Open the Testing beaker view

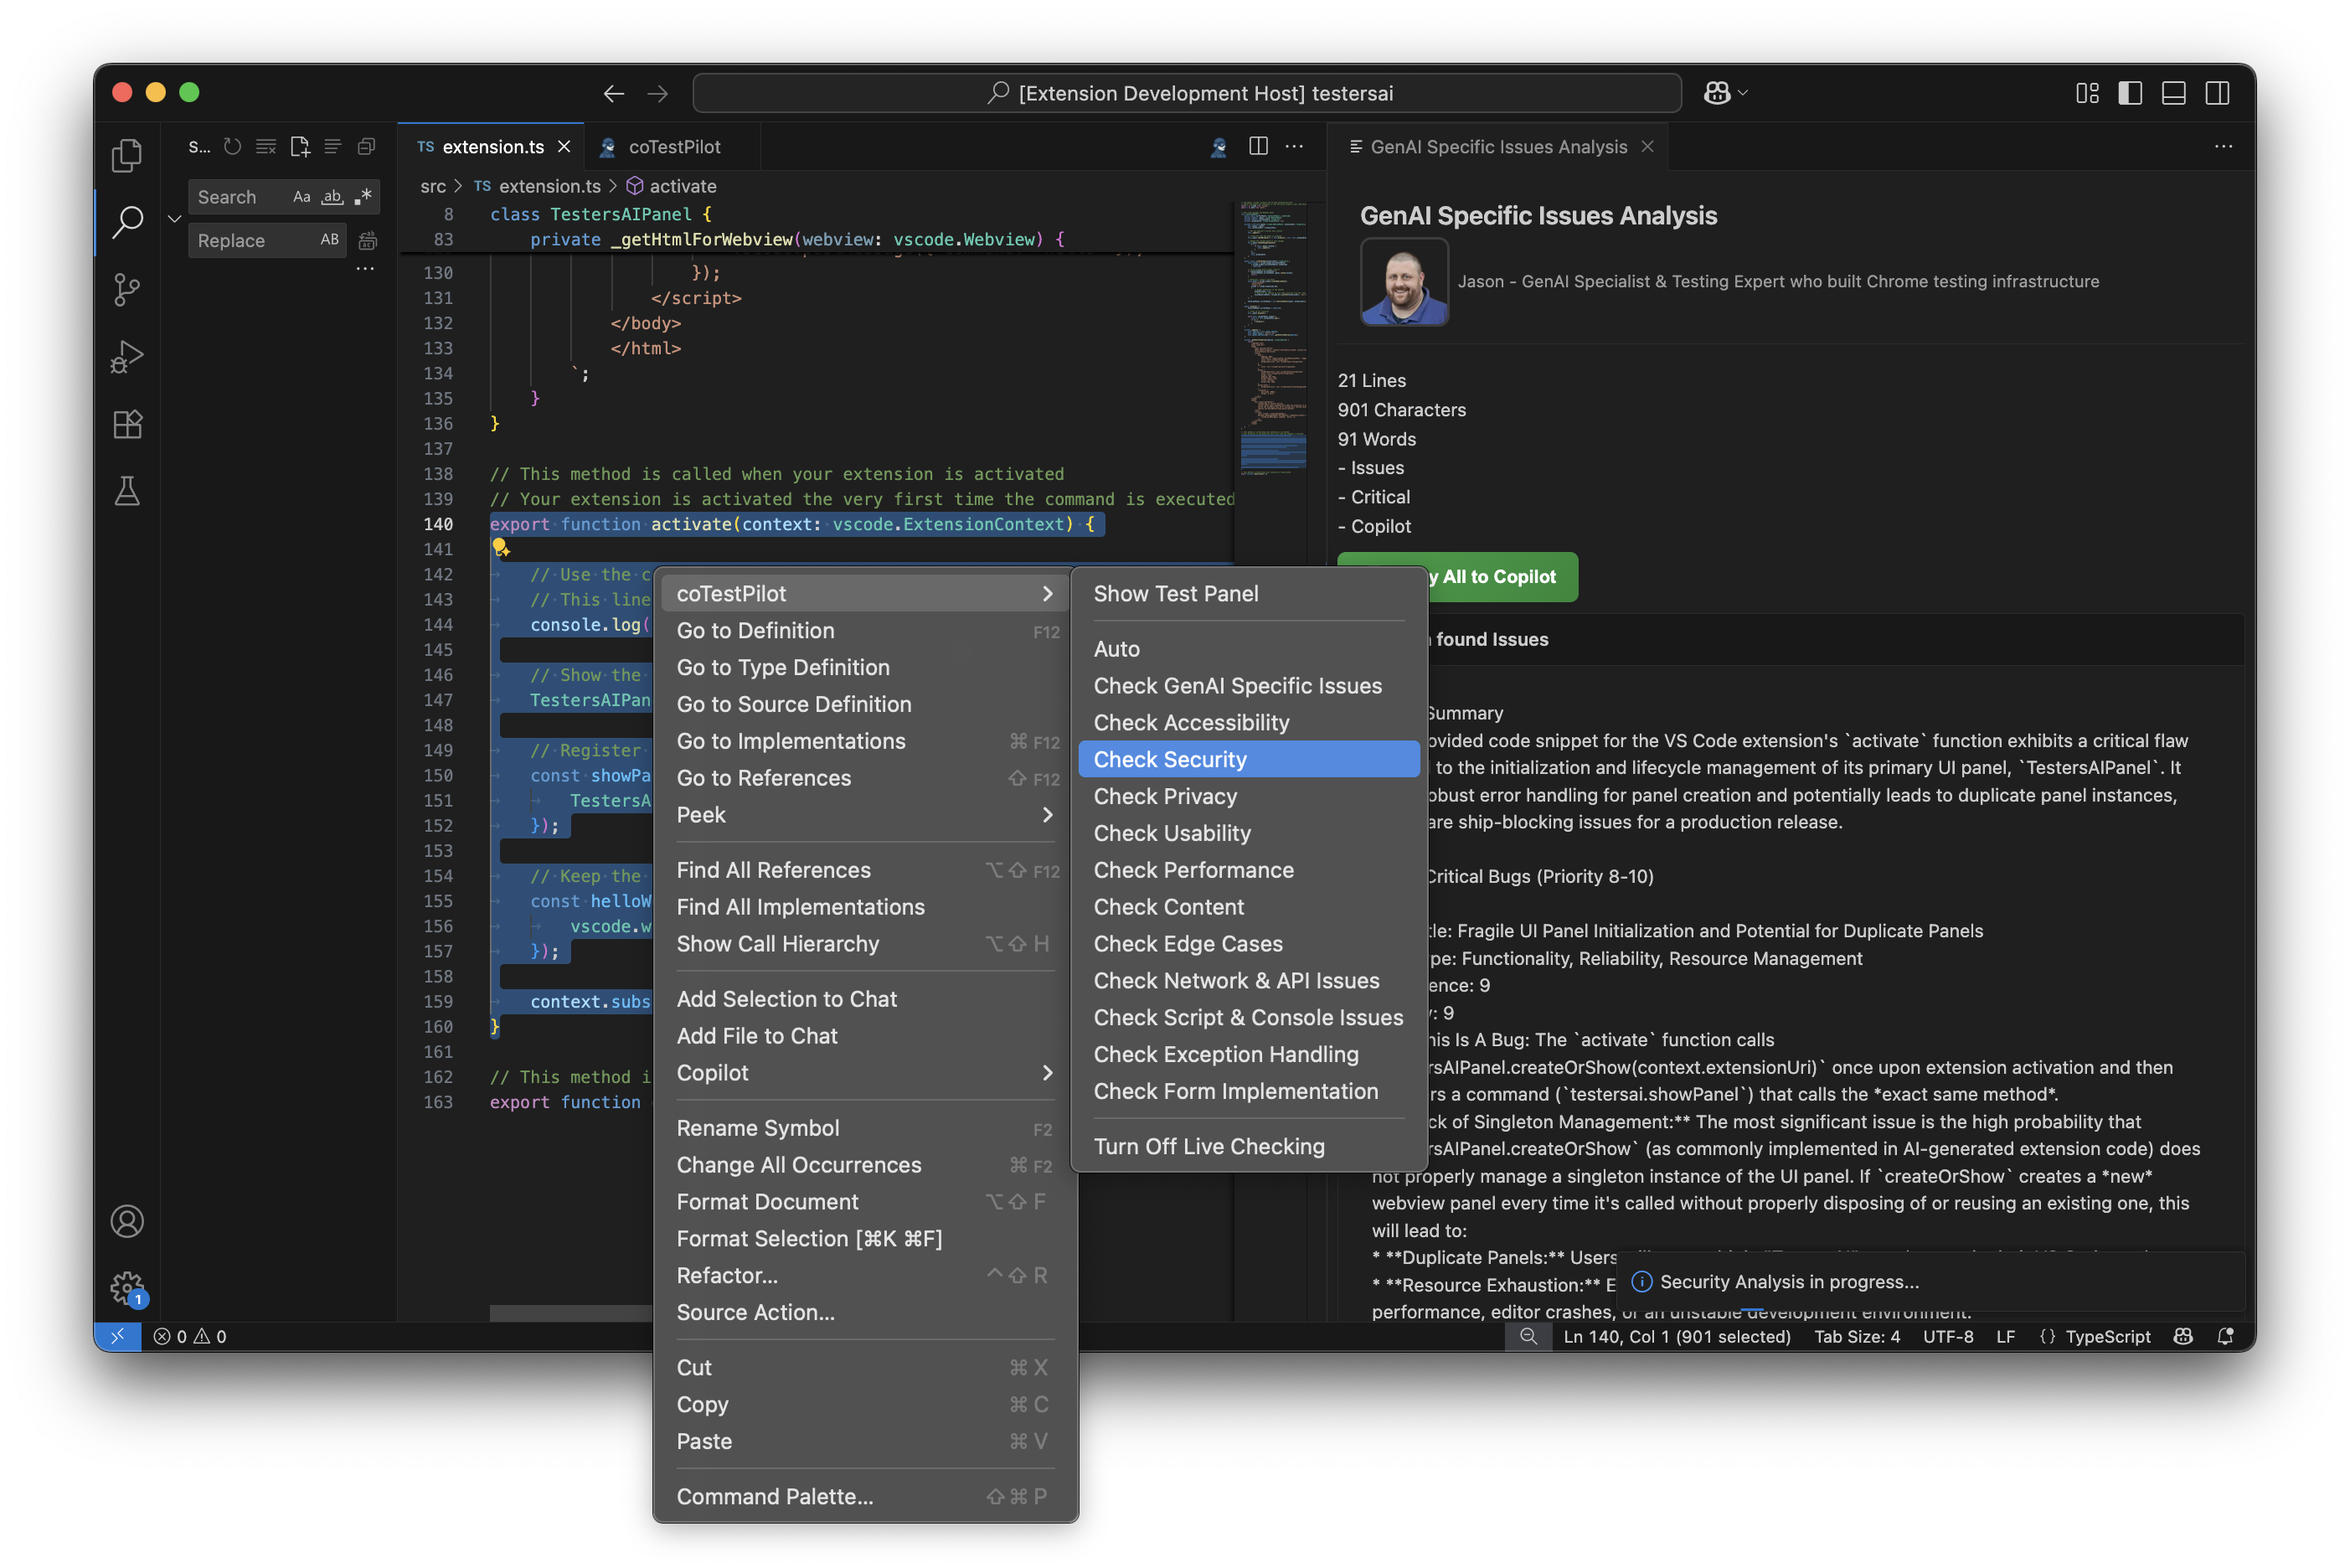[x=127, y=491]
